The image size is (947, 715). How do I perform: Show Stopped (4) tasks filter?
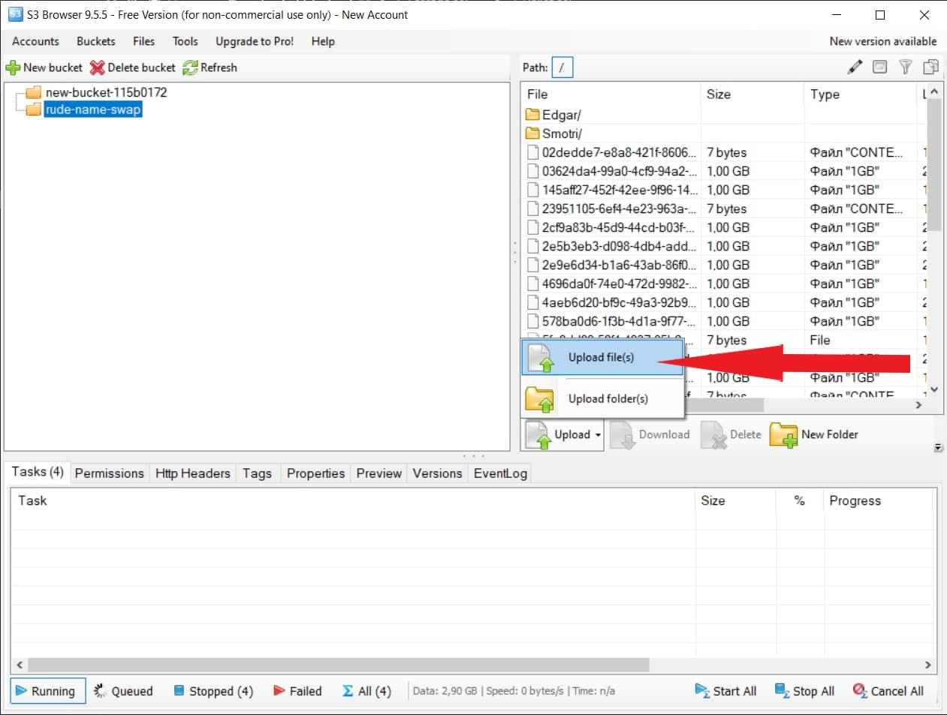pos(213,691)
